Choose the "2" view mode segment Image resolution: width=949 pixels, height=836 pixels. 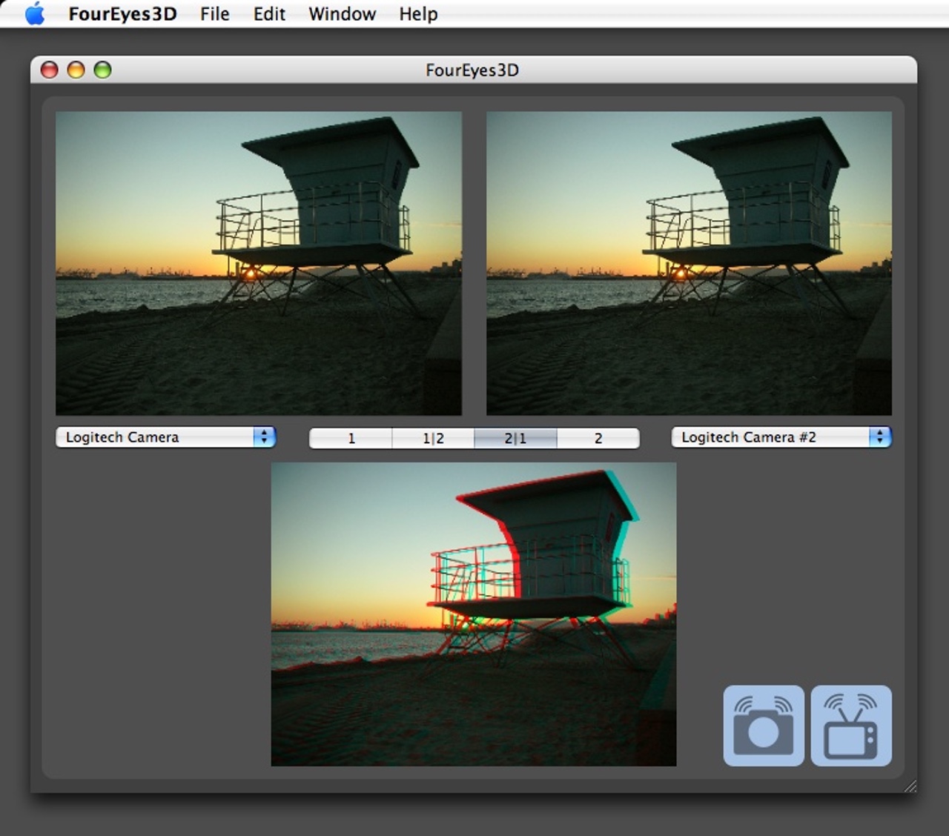point(598,438)
